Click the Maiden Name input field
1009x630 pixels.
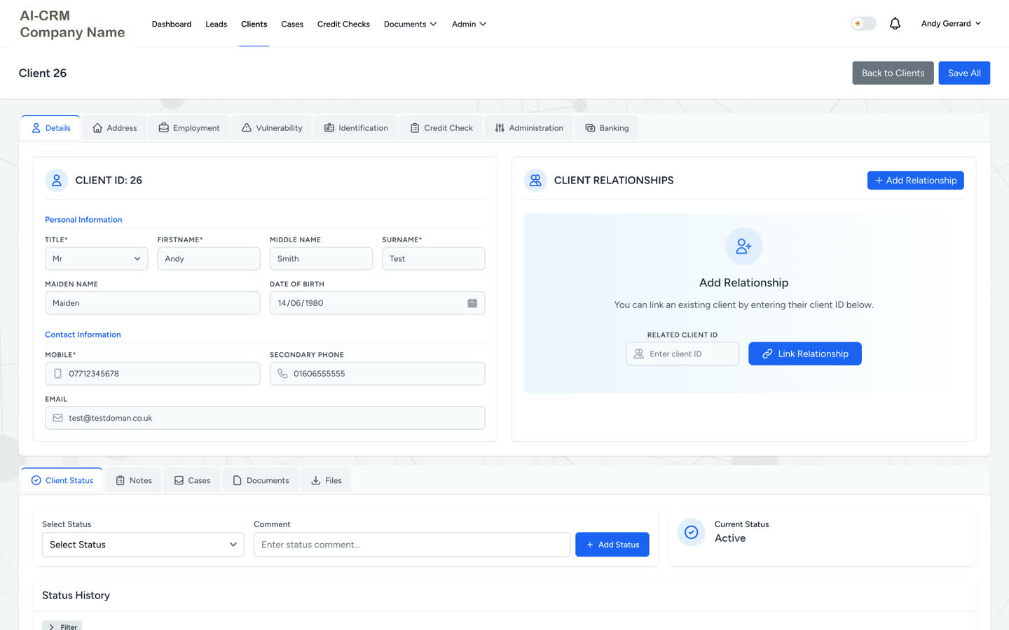[152, 303]
